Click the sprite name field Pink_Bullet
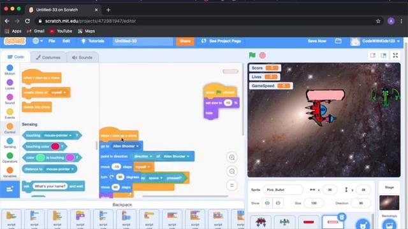The image size is (408, 229). [x=283, y=190]
